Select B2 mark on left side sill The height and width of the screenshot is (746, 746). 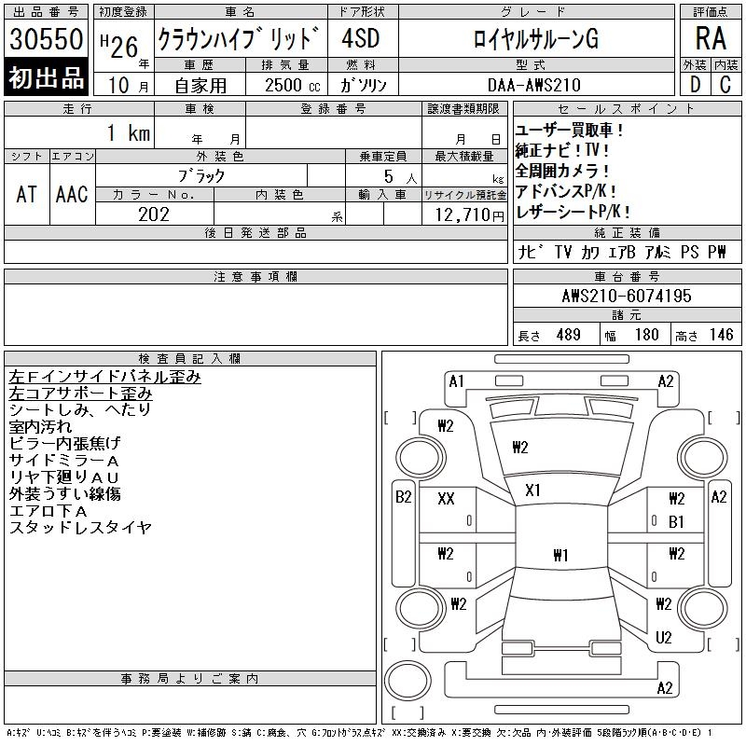point(404,497)
